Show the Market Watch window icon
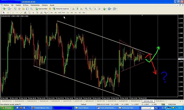 [15, 9]
